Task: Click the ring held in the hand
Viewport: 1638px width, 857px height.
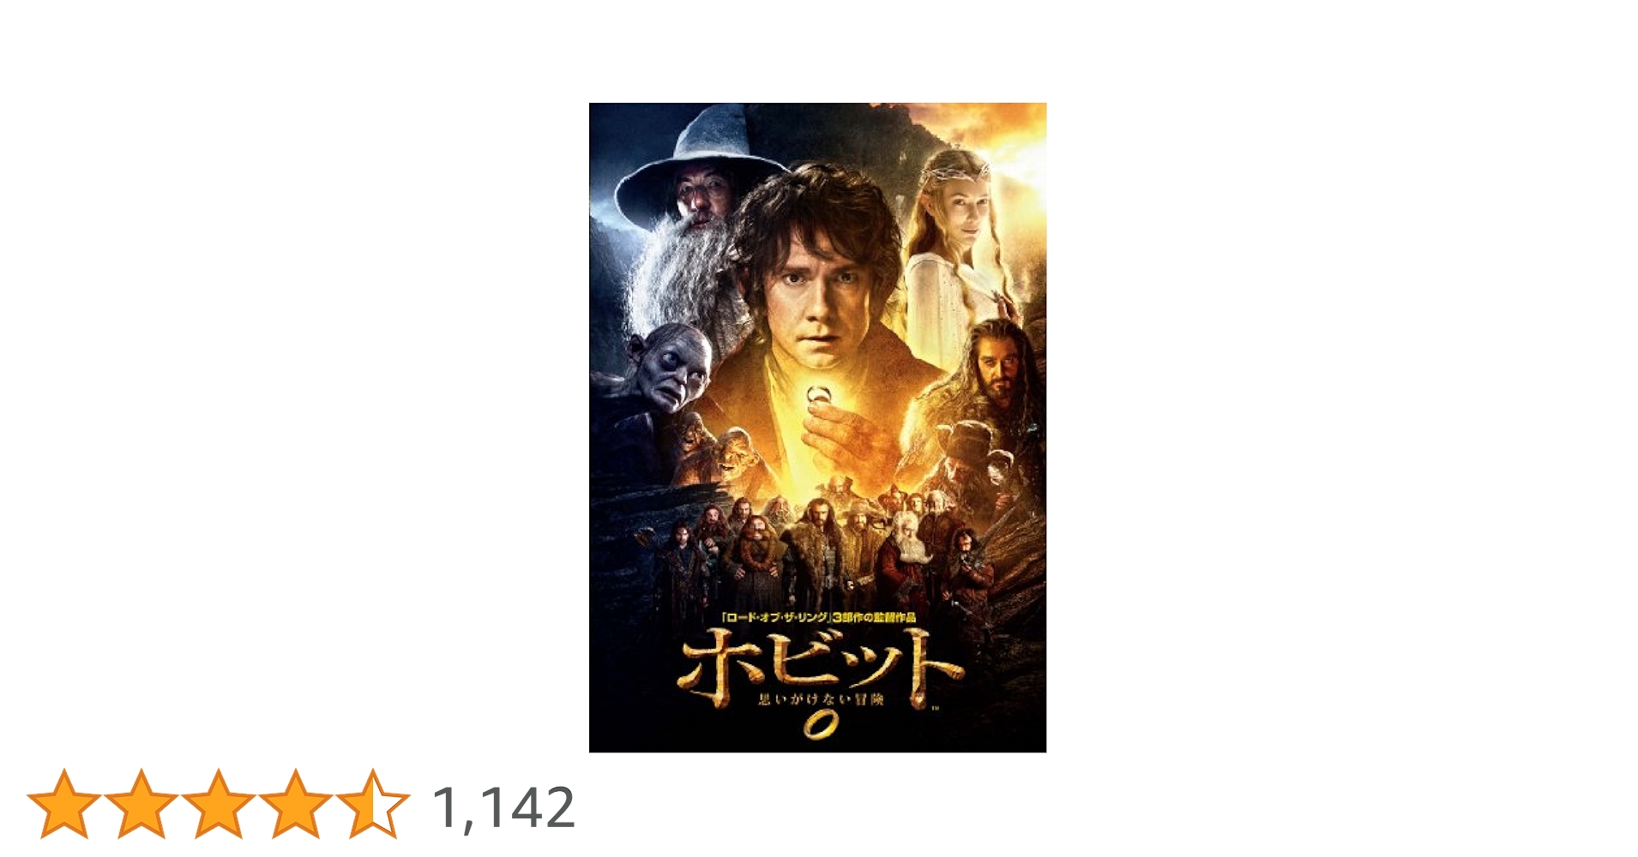Action: pyautogui.click(x=816, y=396)
